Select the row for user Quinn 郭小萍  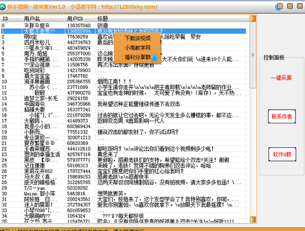[124, 194]
